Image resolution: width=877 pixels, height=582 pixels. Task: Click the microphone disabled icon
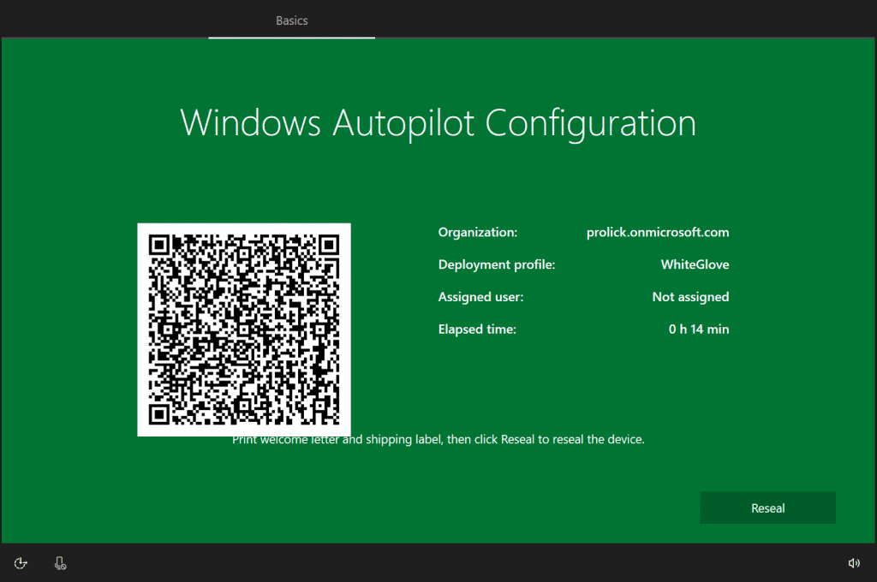click(61, 563)
